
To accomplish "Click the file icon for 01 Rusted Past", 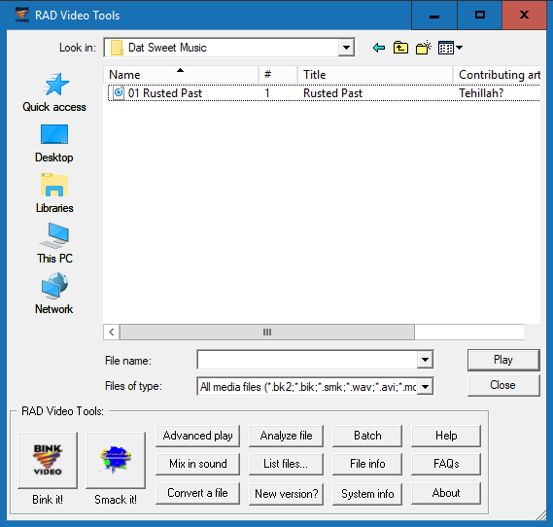I will pyautogui.click(x=119, y=93).
